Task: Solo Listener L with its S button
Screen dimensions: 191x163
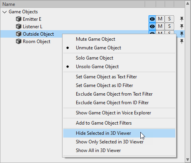Action: point(169,27)
